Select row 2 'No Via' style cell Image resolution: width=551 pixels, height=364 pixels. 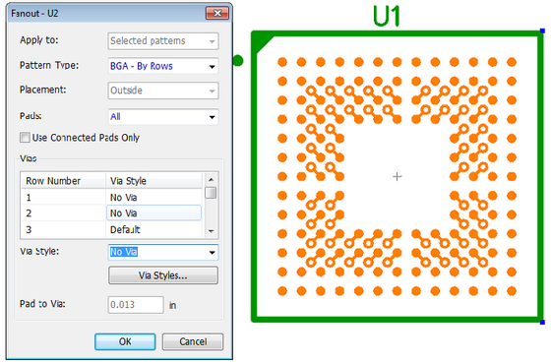pyautogui.click(x=153, y=213)
